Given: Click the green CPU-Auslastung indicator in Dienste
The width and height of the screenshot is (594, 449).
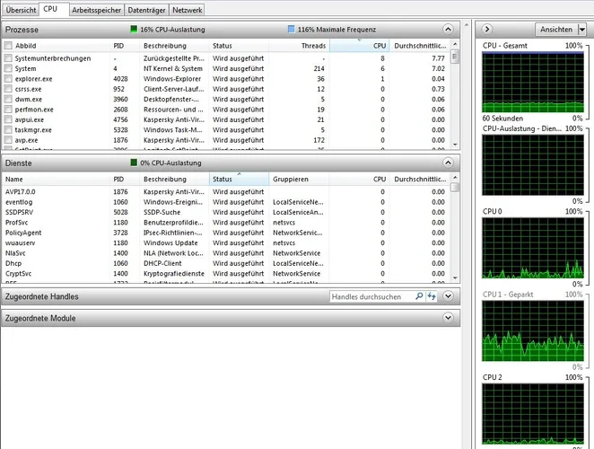Looking at the screenshot, I should 134,163.
